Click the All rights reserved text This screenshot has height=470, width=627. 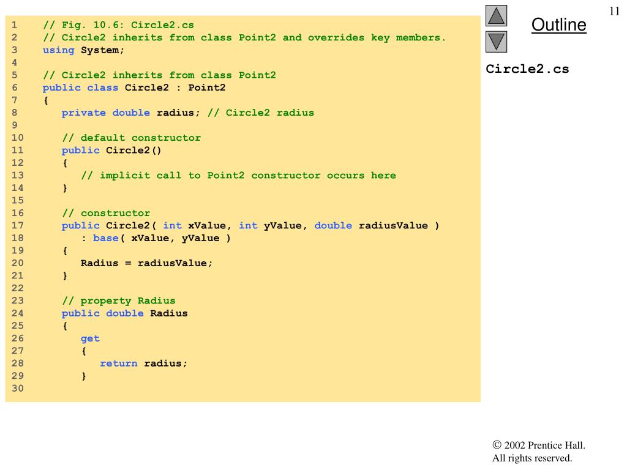pos(532,458)
